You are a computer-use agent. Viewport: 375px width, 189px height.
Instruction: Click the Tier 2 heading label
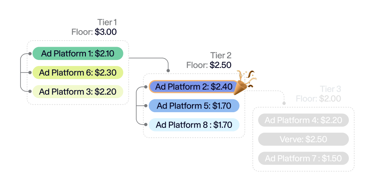click(x=221, y=55)
